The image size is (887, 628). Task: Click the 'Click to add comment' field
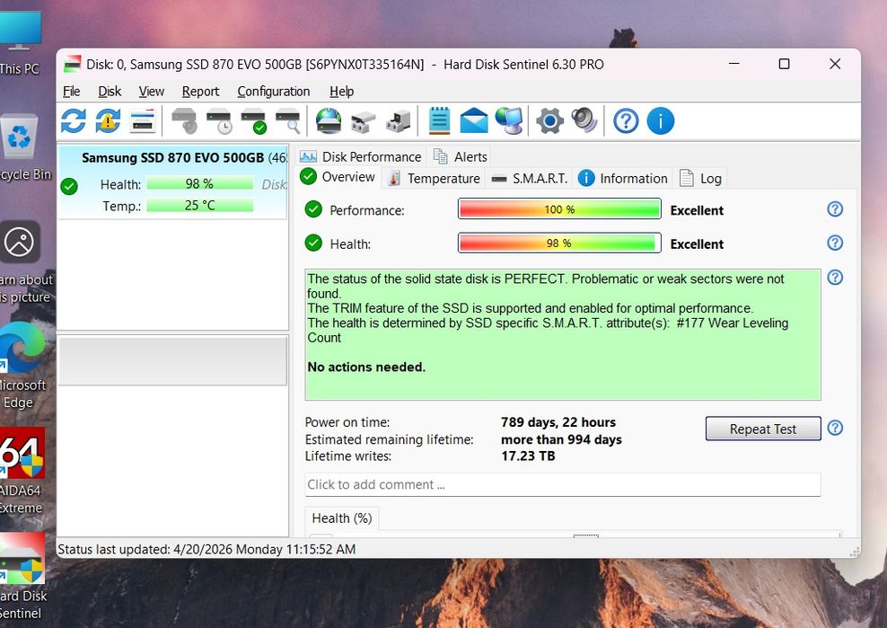562,484
